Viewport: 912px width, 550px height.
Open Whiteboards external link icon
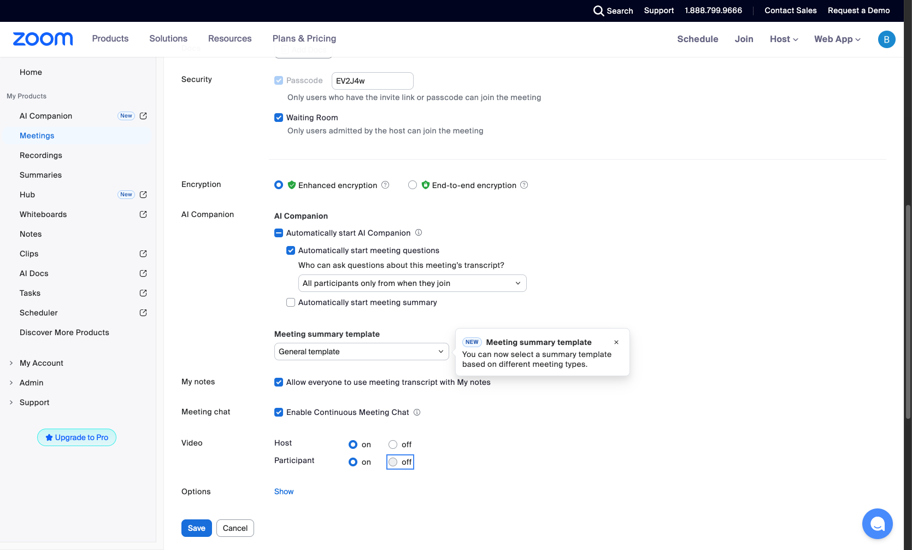pos(143,214)
